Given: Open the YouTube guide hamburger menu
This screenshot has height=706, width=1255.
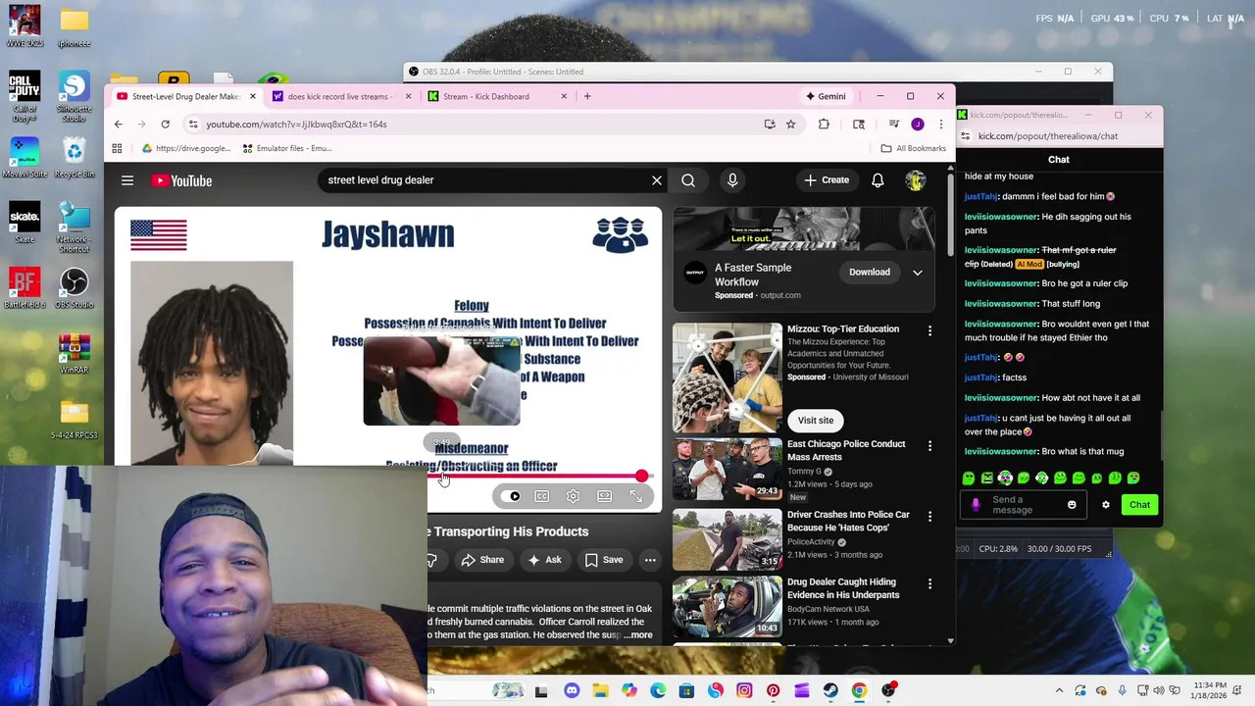Looking at the screenshot, I should click(126, 180).
